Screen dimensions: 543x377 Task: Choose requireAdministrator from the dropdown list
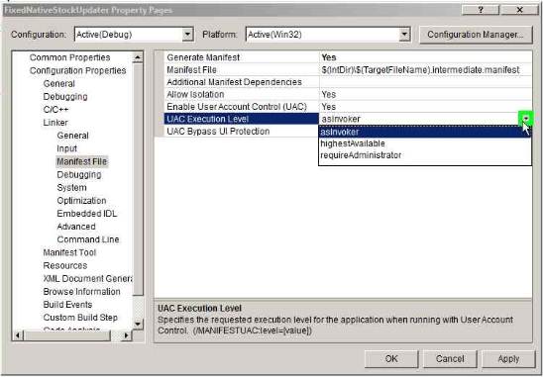pos(425,155)
